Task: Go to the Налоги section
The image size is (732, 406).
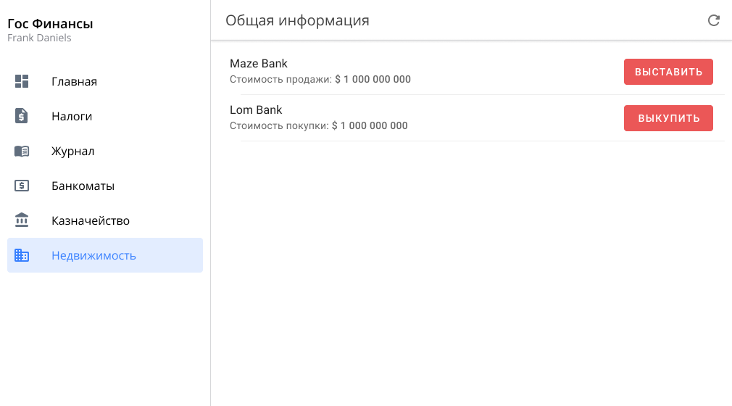Action: [x=72, y=116]
